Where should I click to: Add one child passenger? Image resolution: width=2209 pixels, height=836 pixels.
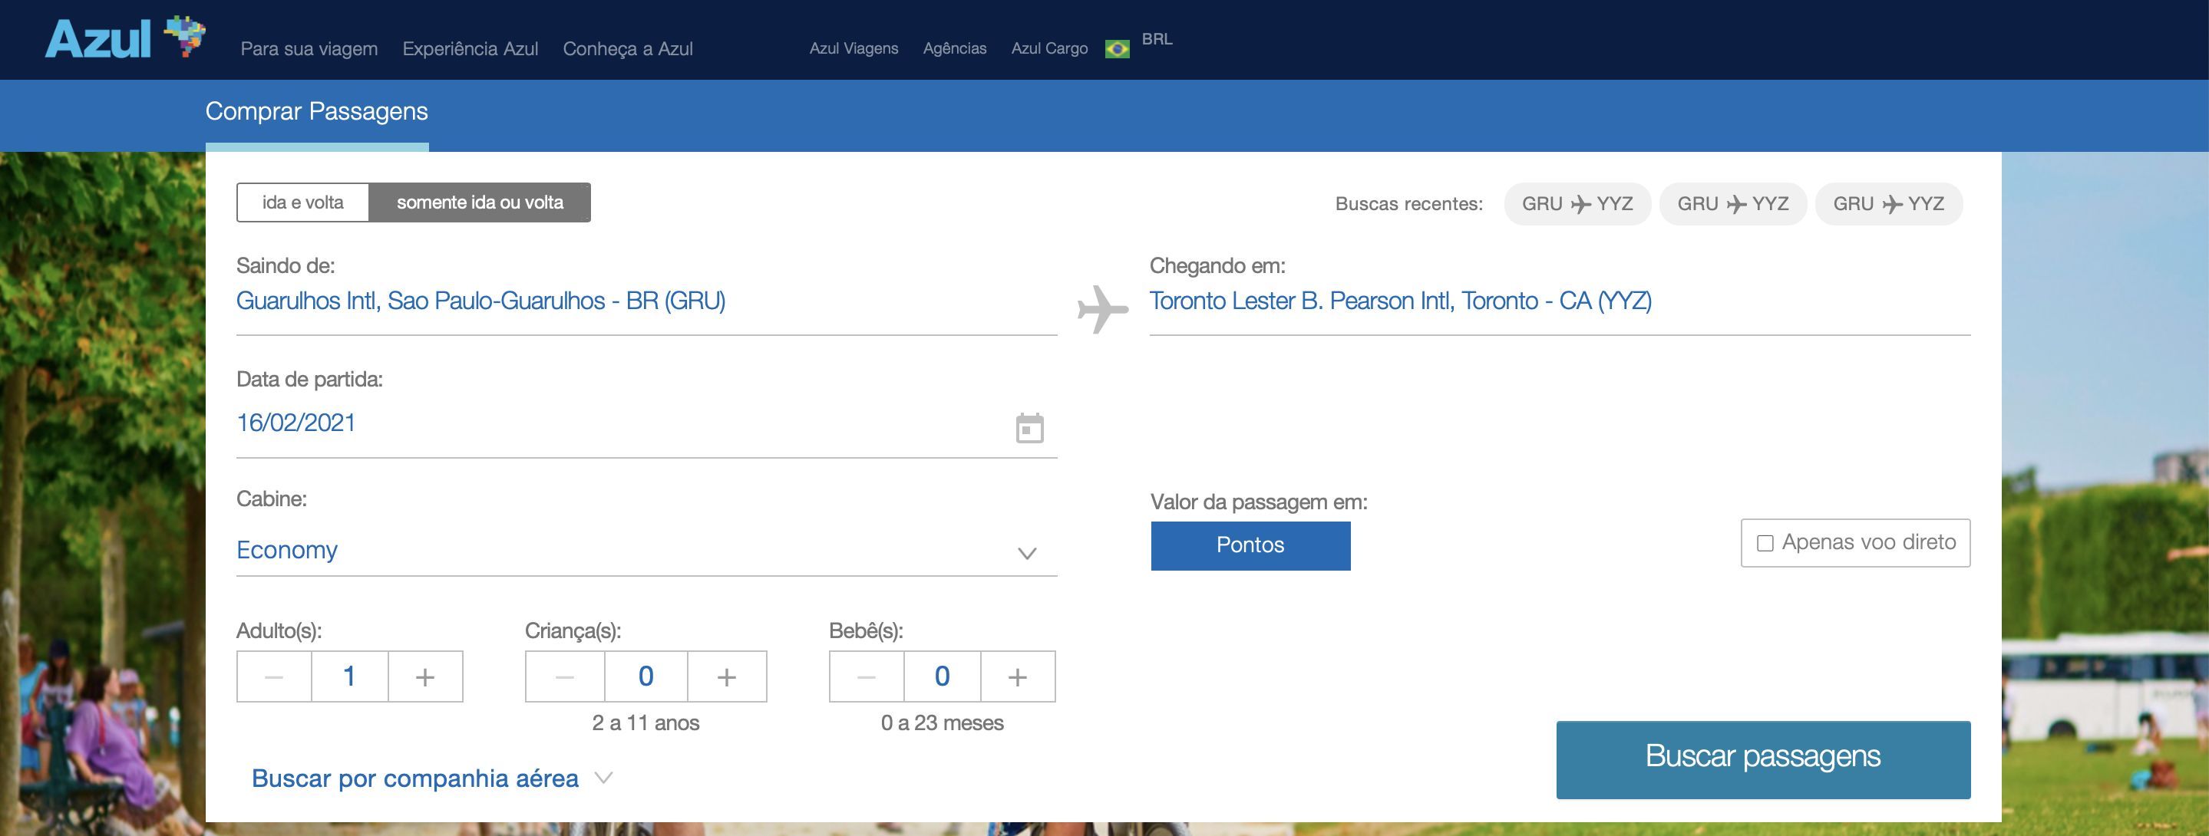point(726,676)
